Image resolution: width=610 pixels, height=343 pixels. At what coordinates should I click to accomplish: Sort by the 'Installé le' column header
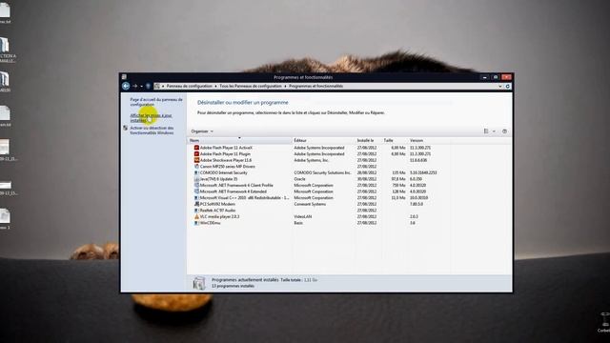[x=368, y=140]
